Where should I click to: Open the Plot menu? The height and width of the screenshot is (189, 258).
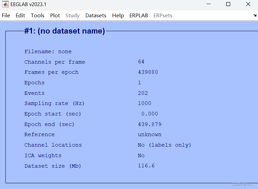[55, 16]
